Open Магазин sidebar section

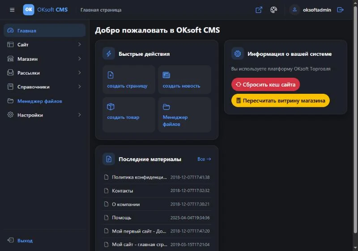[x=44, y=59]
